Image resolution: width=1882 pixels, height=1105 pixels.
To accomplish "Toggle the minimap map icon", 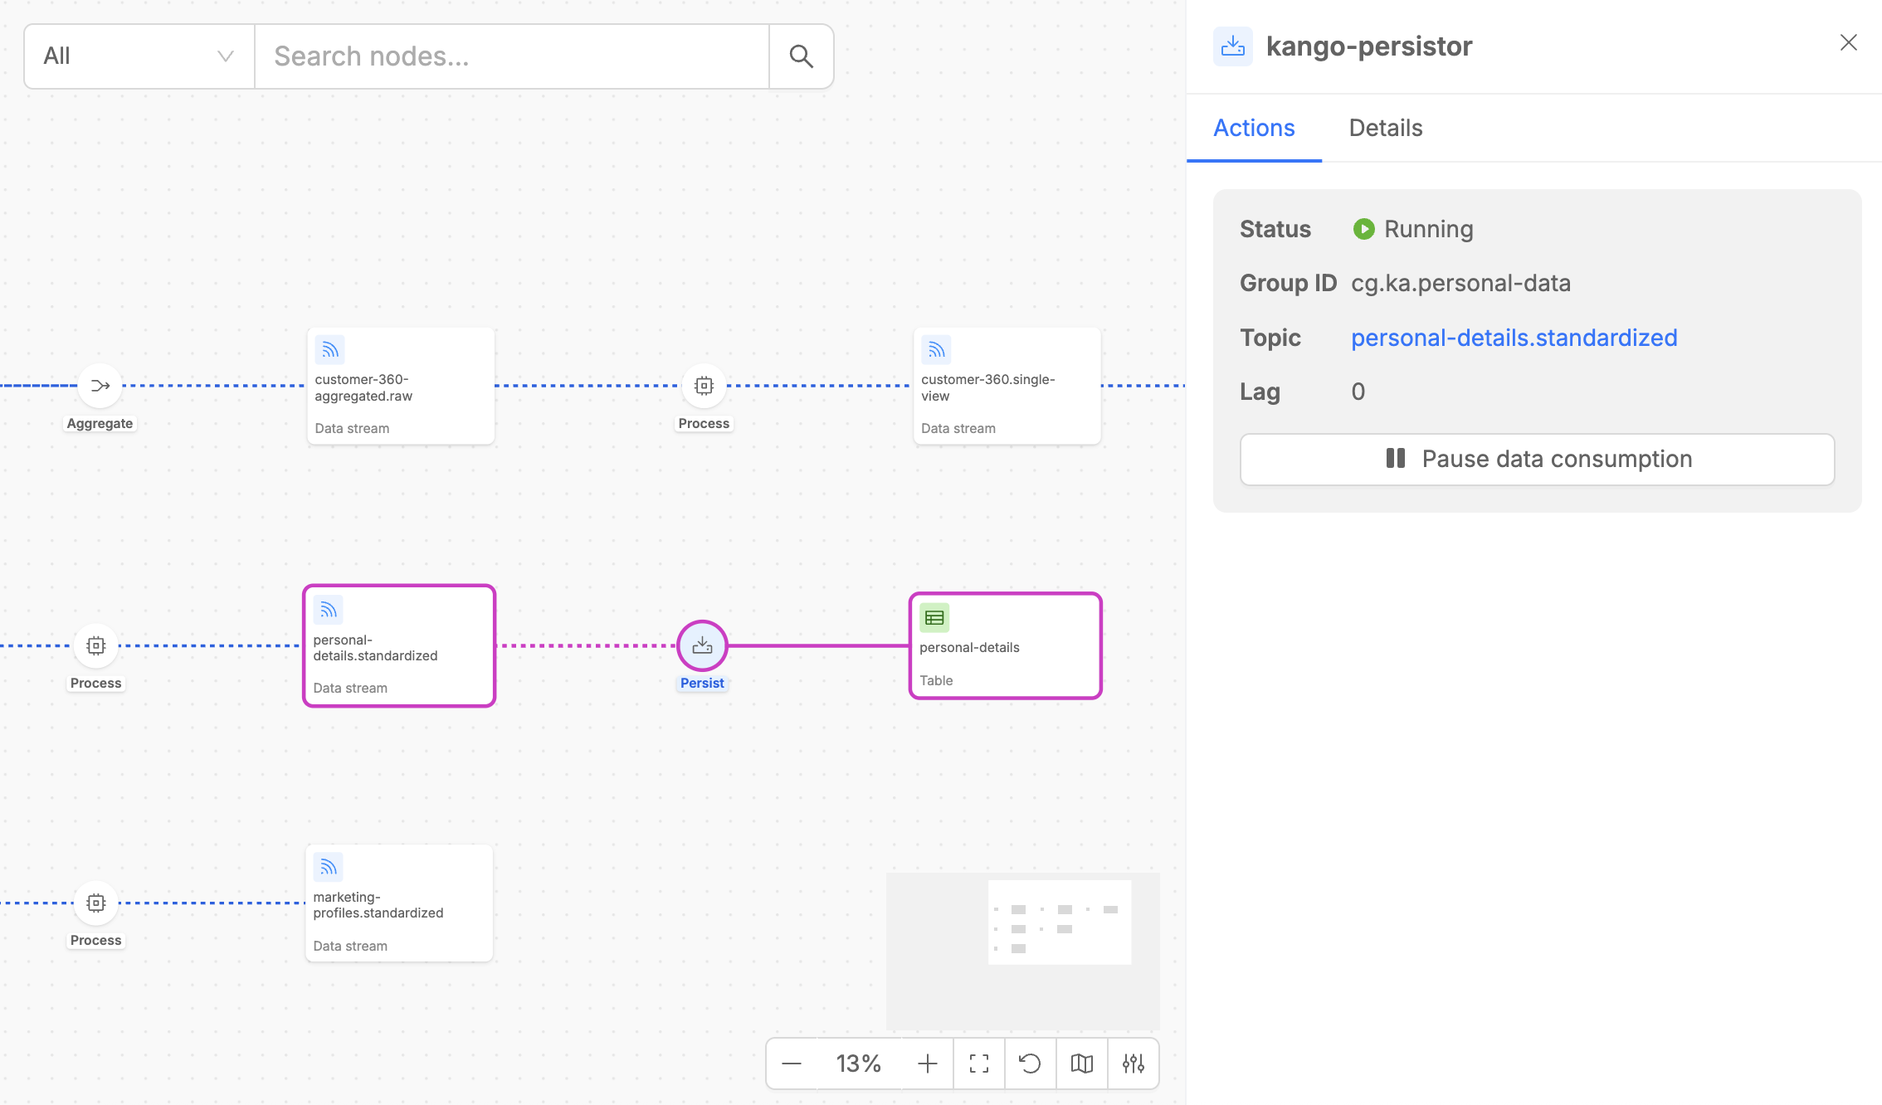I will (x=1081, y=1064).
